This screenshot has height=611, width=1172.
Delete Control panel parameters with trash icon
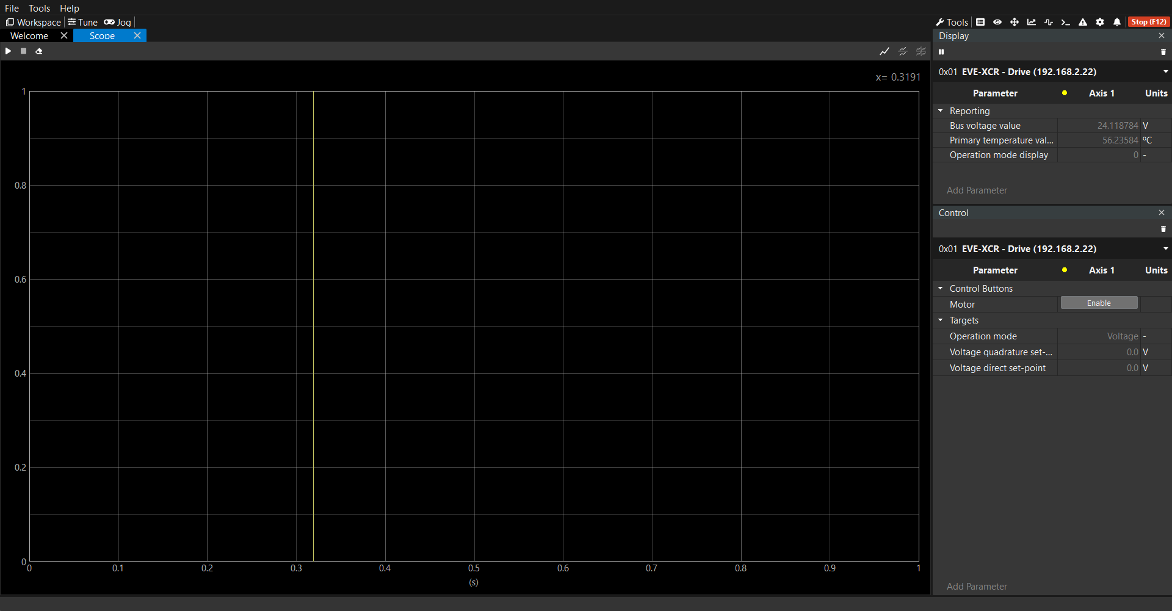1163,229
